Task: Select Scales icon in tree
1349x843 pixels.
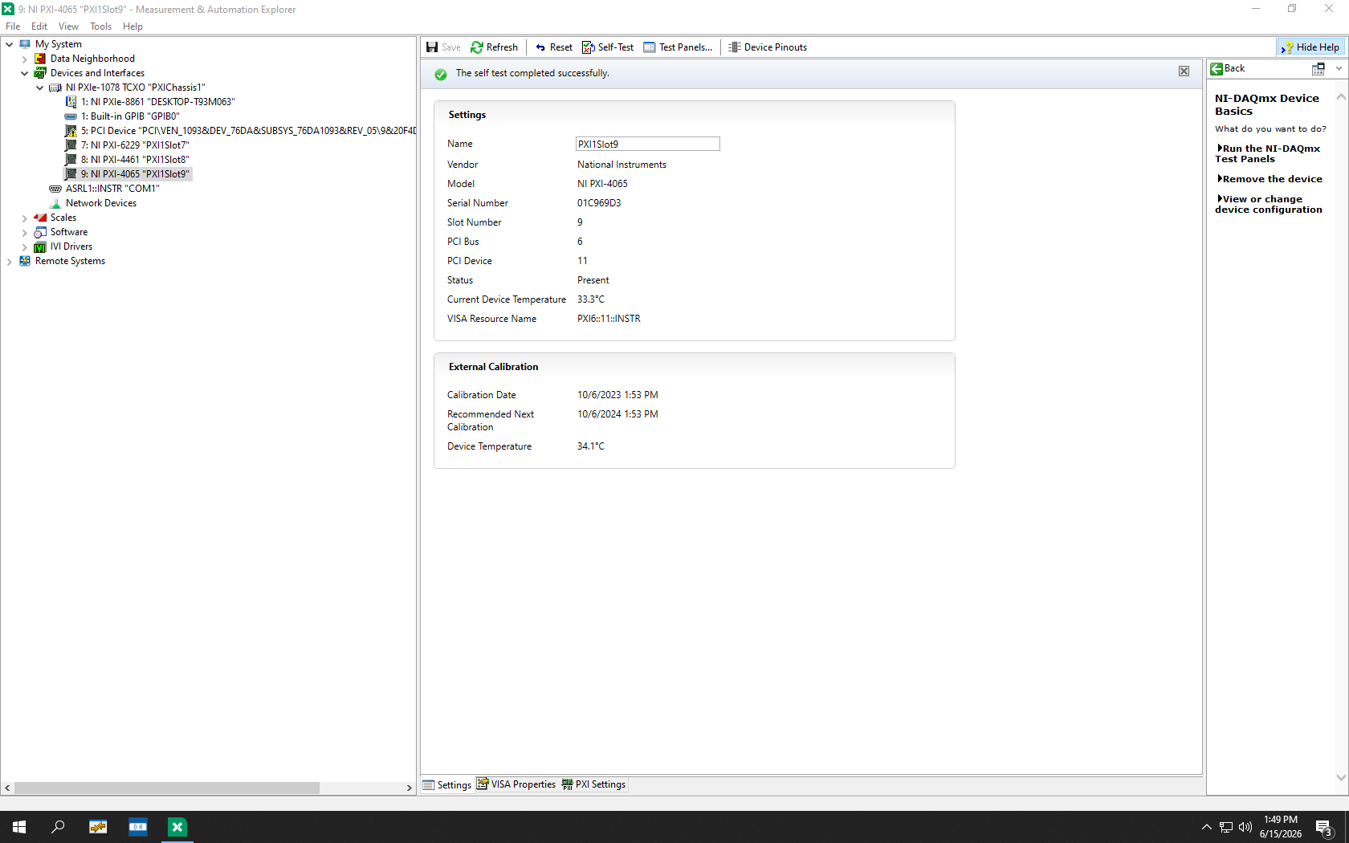Action: [x=40, y=218]
